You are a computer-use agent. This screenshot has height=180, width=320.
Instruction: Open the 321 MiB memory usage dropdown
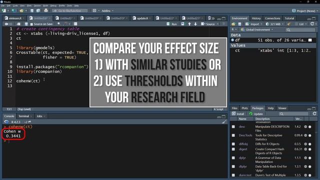pyautogui.click(x=274, y=24)
